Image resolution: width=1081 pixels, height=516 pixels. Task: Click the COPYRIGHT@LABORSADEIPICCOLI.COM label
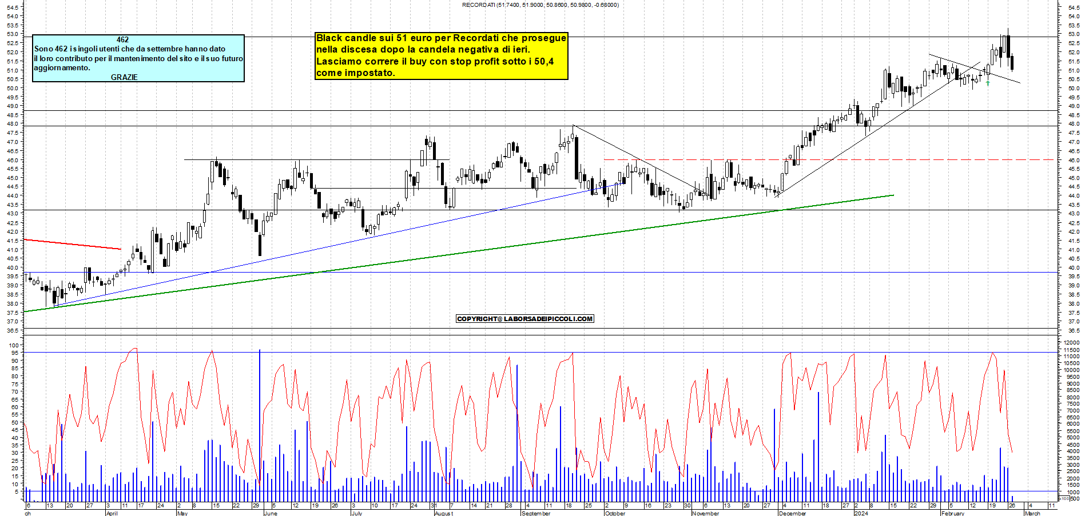[525, 319]
